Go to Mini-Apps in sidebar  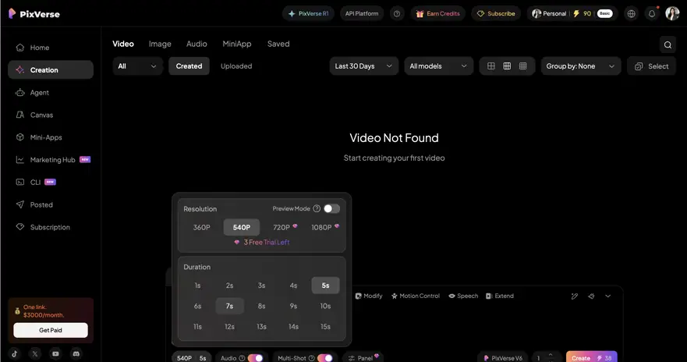[x=51, y=137]
